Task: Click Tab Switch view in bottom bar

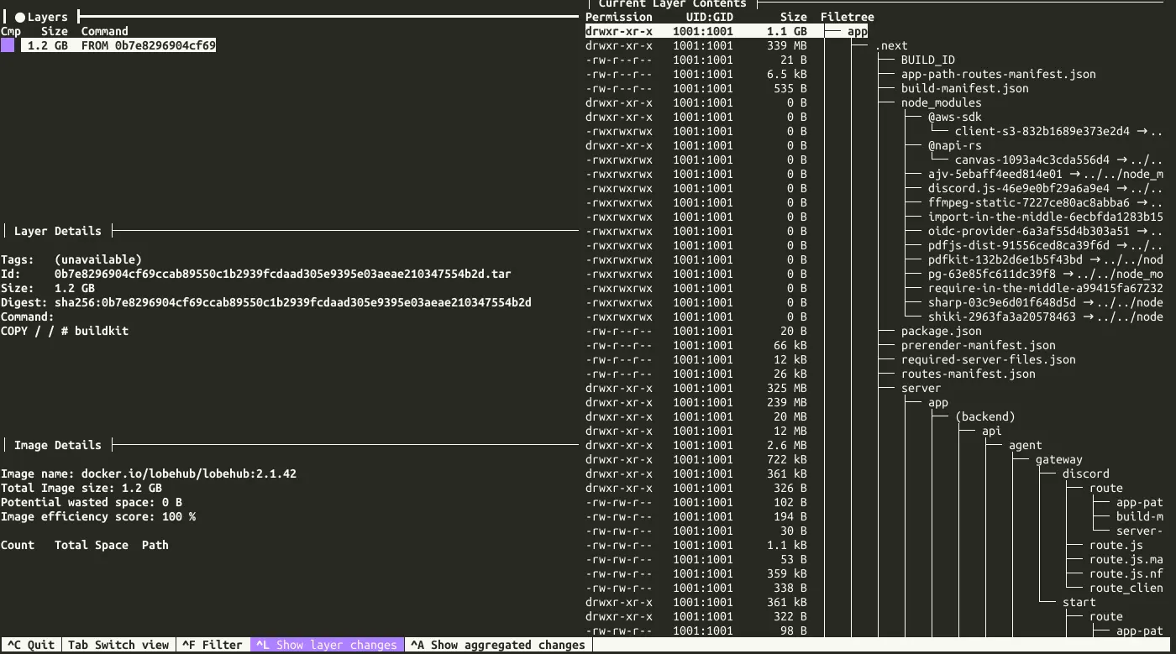Action: 118,645
